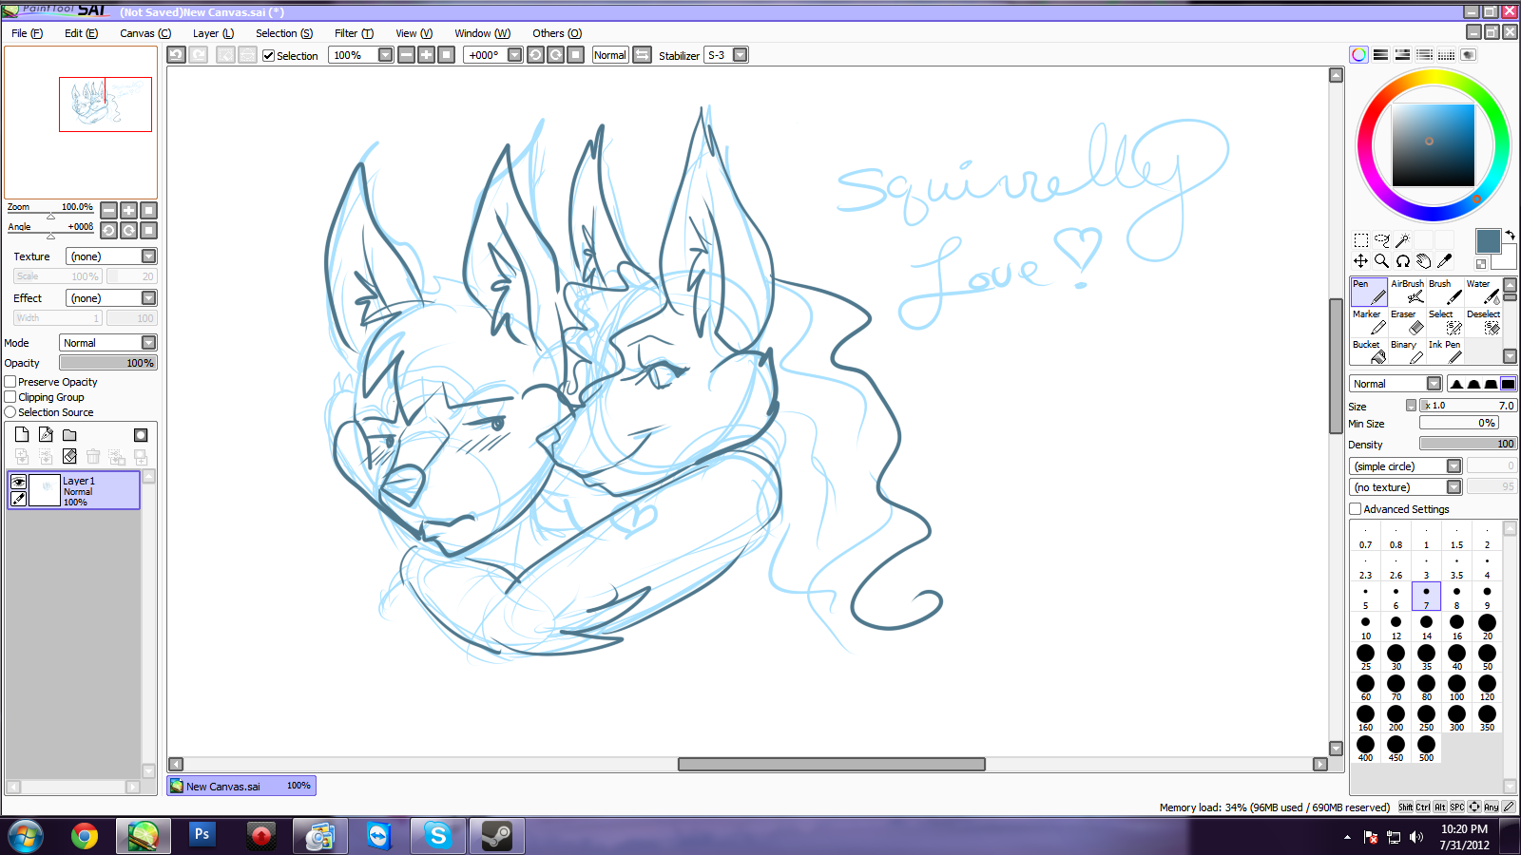
Task: Create a new linework layer
Action: (46, 435)
